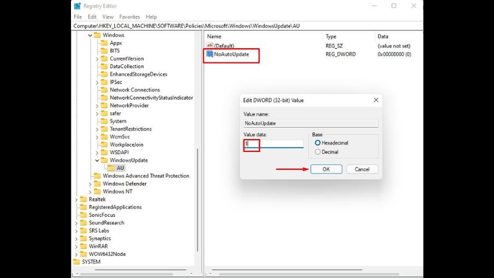Click the REG_SZ type cell
This screenshot has height=278, width=494.
[x=334, y=46]
